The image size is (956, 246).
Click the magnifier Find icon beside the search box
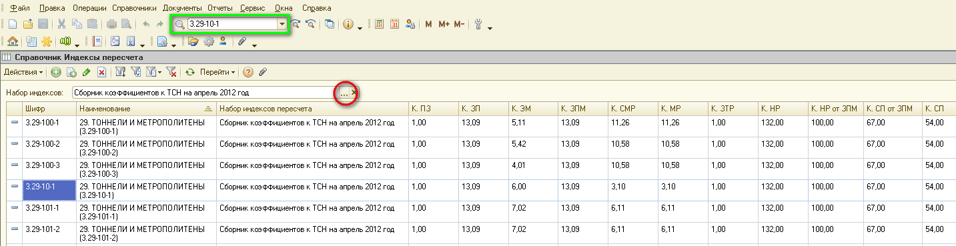(180, 24)
